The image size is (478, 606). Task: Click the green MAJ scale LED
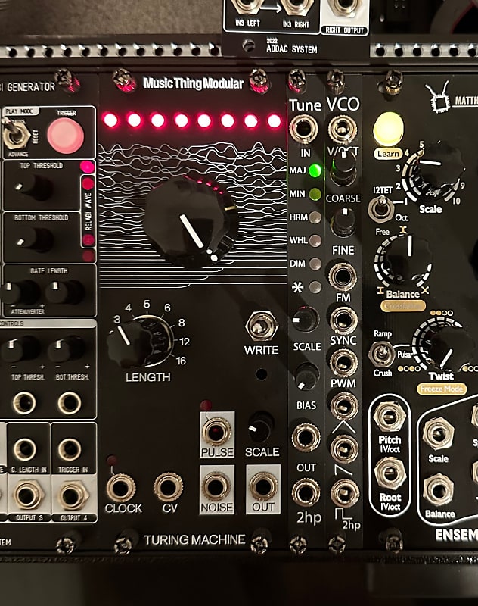pos(315,170)
